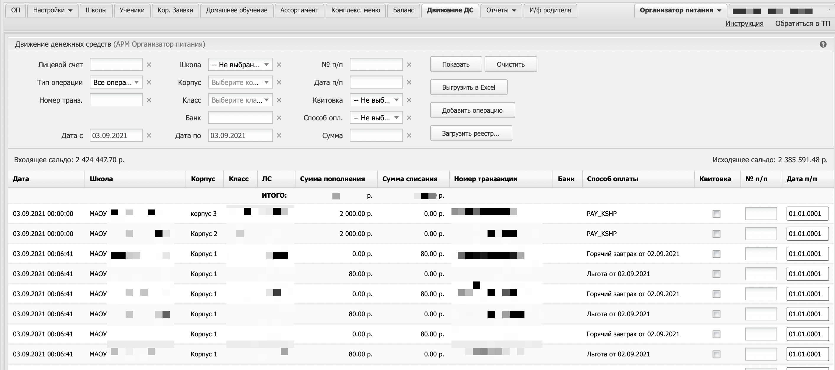
Task: Click the Показать button
Action: coord(456,64)
